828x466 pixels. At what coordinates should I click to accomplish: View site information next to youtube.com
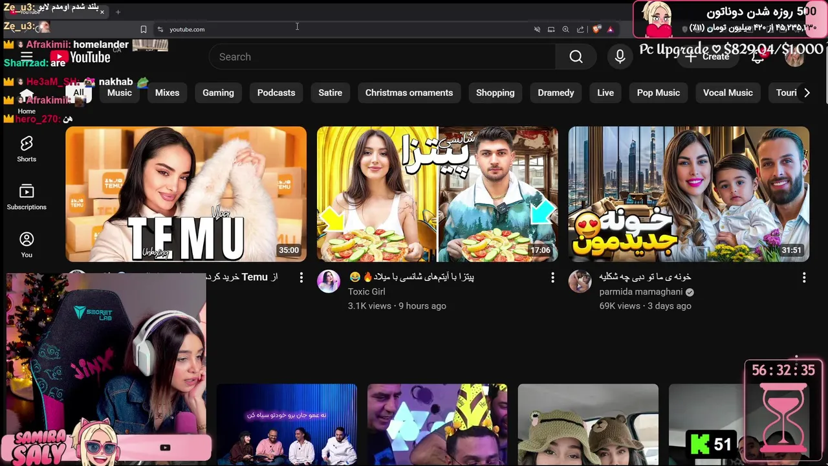[160, 29]
